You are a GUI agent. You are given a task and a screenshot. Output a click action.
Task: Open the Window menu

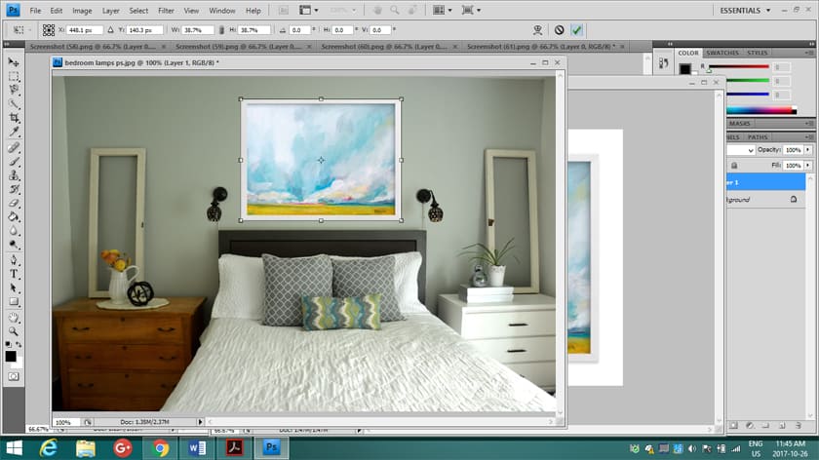click(222, 11)
